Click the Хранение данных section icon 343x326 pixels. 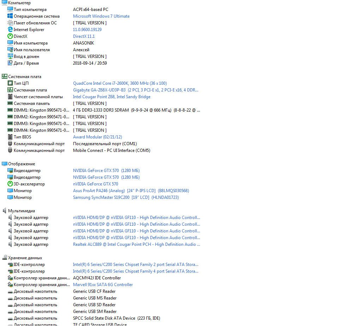pos(4,258)
